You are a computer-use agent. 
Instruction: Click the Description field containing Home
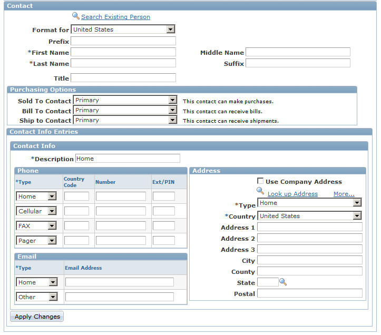[x=128, y=159]
